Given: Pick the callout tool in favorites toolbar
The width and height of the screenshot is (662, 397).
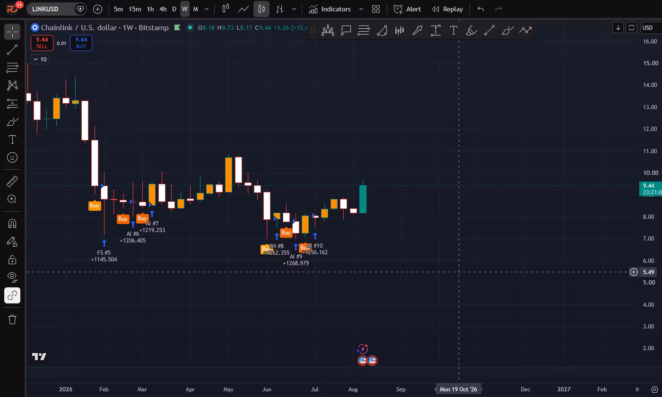Looking at the screenshot, I should point(346,30).
